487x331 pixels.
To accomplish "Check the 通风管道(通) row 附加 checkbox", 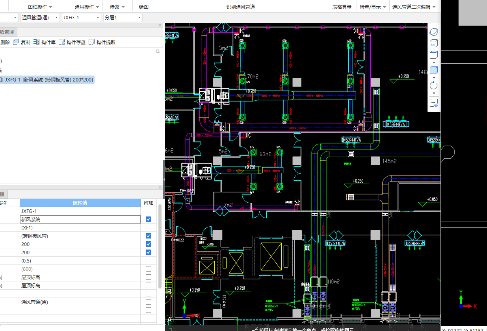I will (x=149, y=302).
